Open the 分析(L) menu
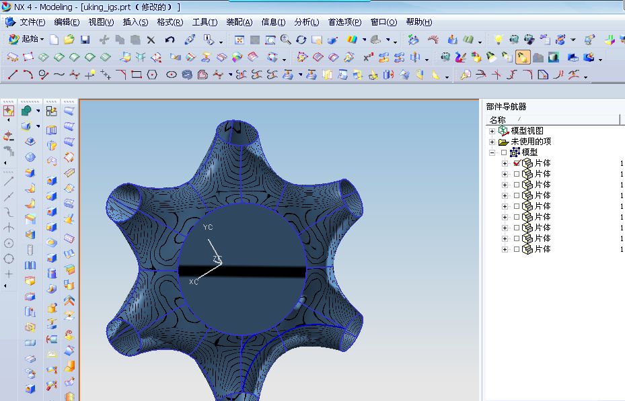The height and width of the screenshot is (401, 625). pos(307,22)
